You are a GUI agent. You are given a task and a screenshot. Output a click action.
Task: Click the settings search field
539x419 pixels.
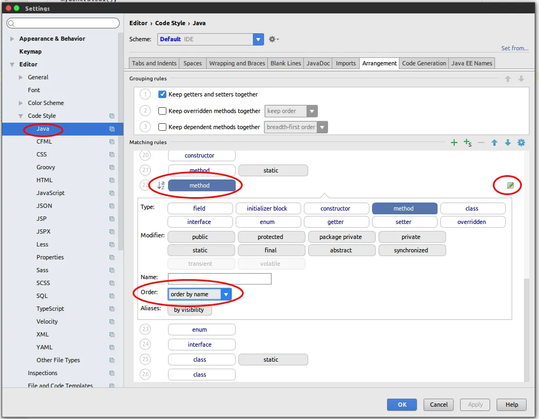(x=63, y=24)
